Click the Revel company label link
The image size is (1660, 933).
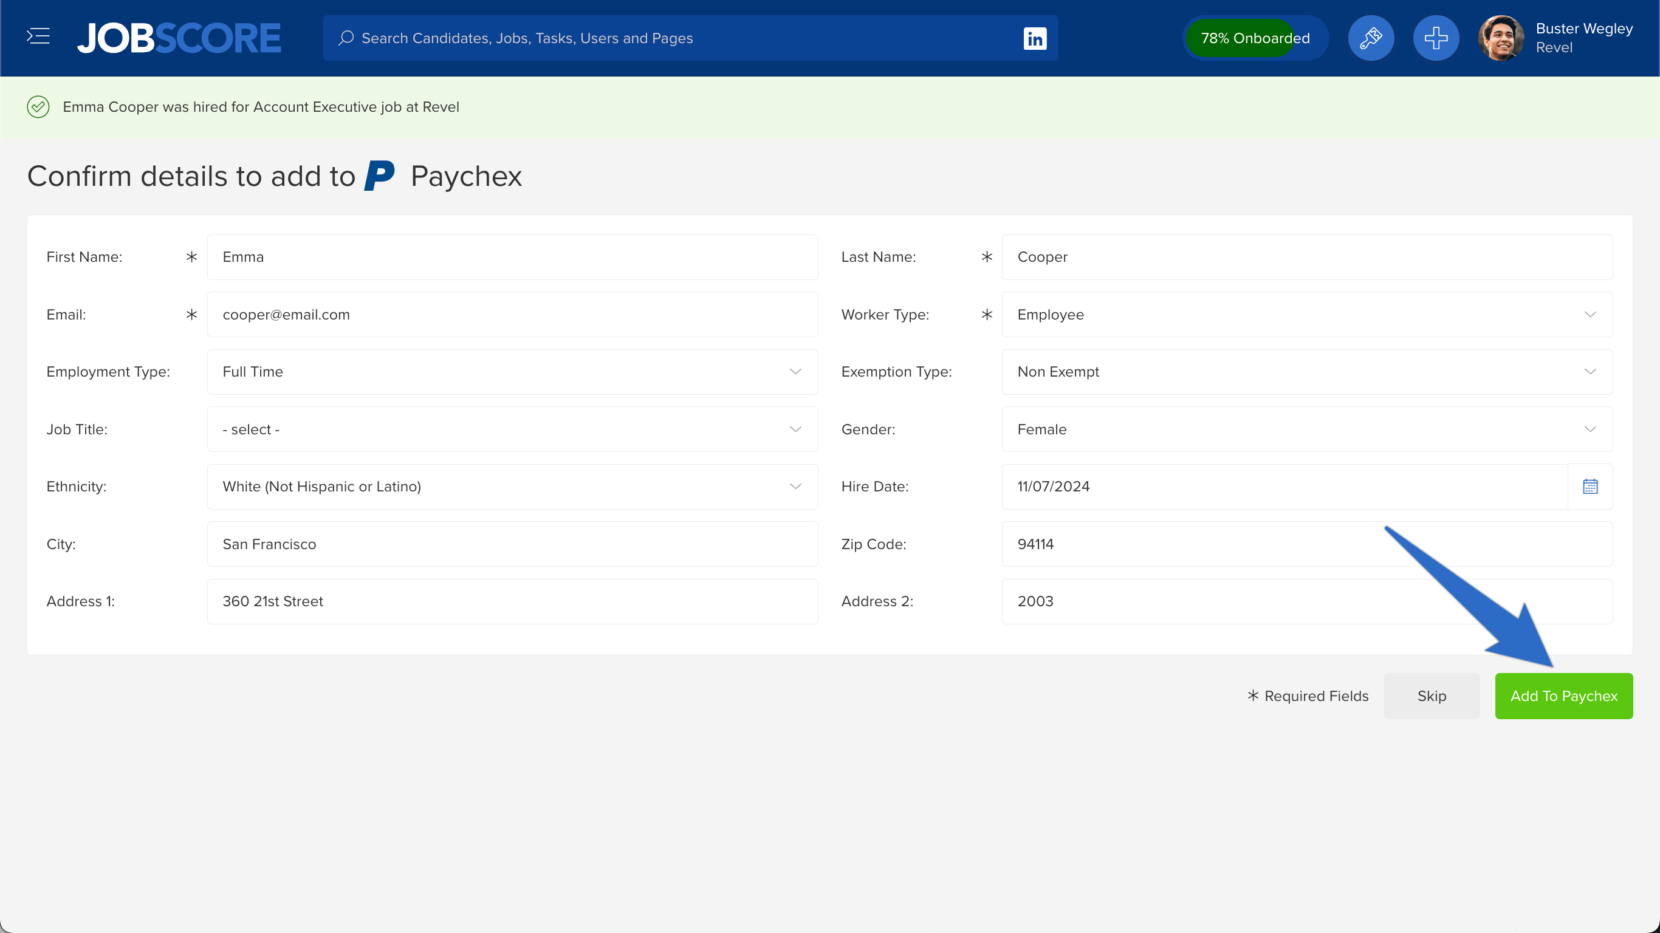1554,48
